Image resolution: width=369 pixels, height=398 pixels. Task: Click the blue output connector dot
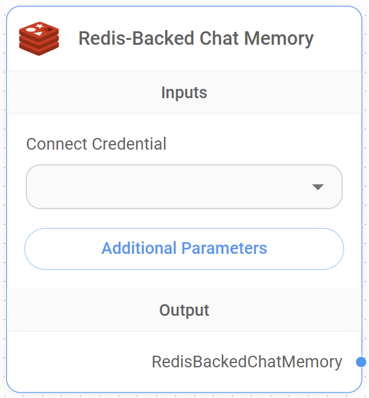tap(361, 362)
